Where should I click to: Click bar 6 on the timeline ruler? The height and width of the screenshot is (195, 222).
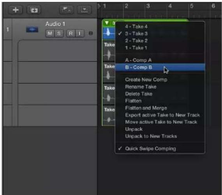pyautogui.click(x=213, y=6)
